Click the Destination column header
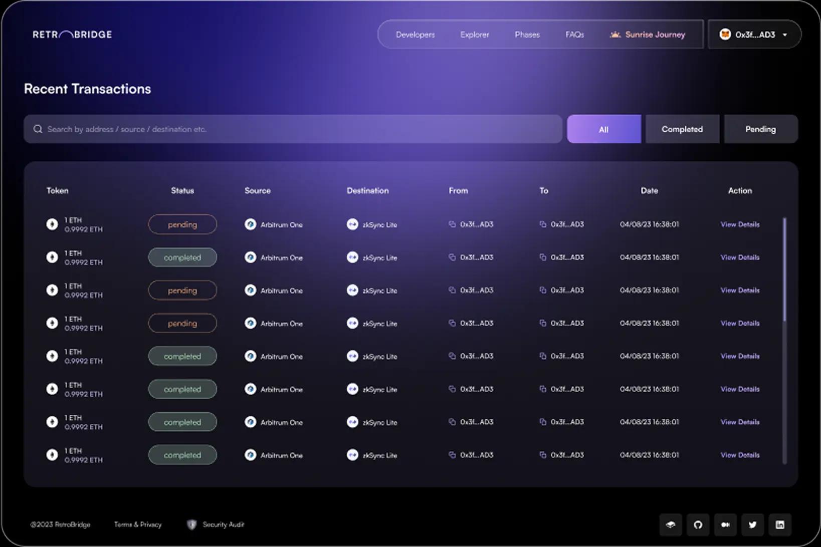821x547 pixels. coord(367,190)
